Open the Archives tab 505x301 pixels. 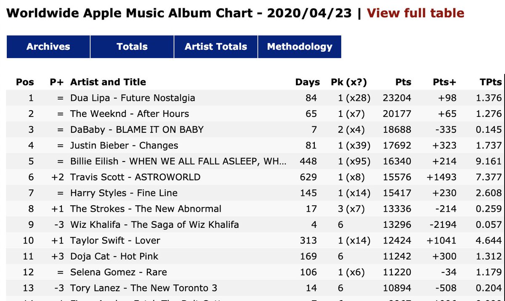coord(48,47)
